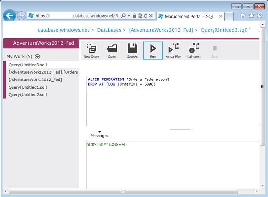
Task: Open [AdventureWorks2012_Fed] breadcrumb link
Action: click(x=161, y=30)
